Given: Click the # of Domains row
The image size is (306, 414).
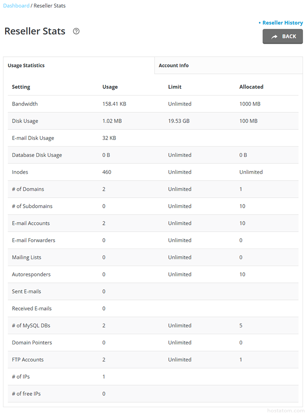Looking at the screenshot, I should [28, 189].
